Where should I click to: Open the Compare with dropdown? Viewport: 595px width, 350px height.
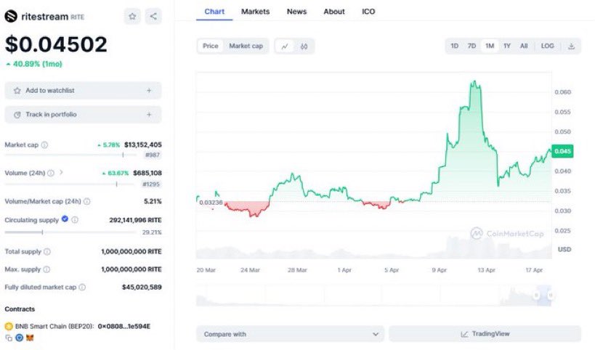[x=291, y=334]
